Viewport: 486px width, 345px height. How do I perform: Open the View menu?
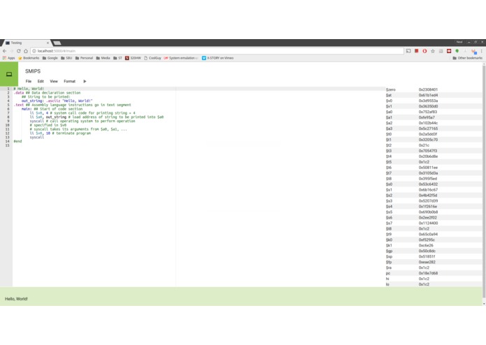54,82
